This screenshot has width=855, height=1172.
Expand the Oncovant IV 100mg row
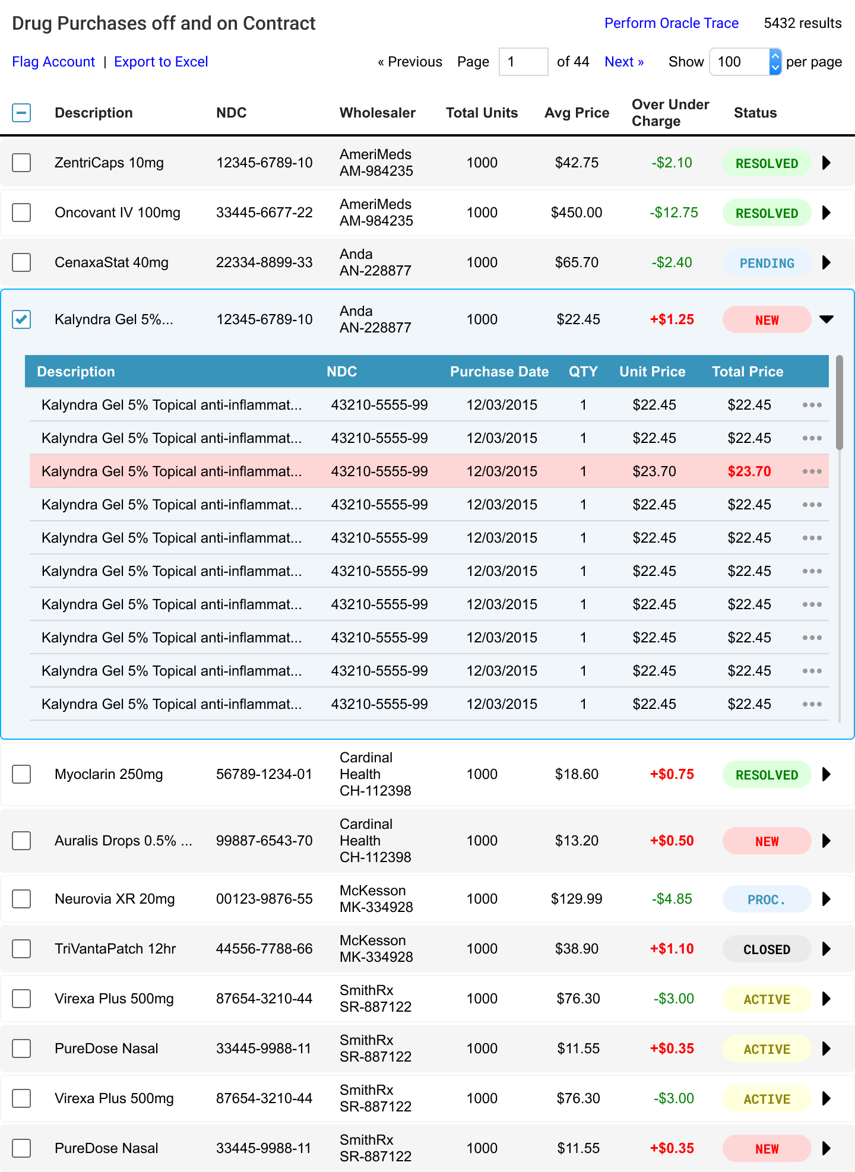[826, 213]
